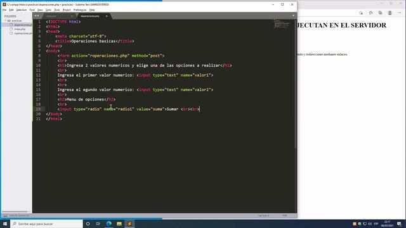Open browser Favorites star list icon
This screenshot has height=228, width=406.
tap(370, 13)
